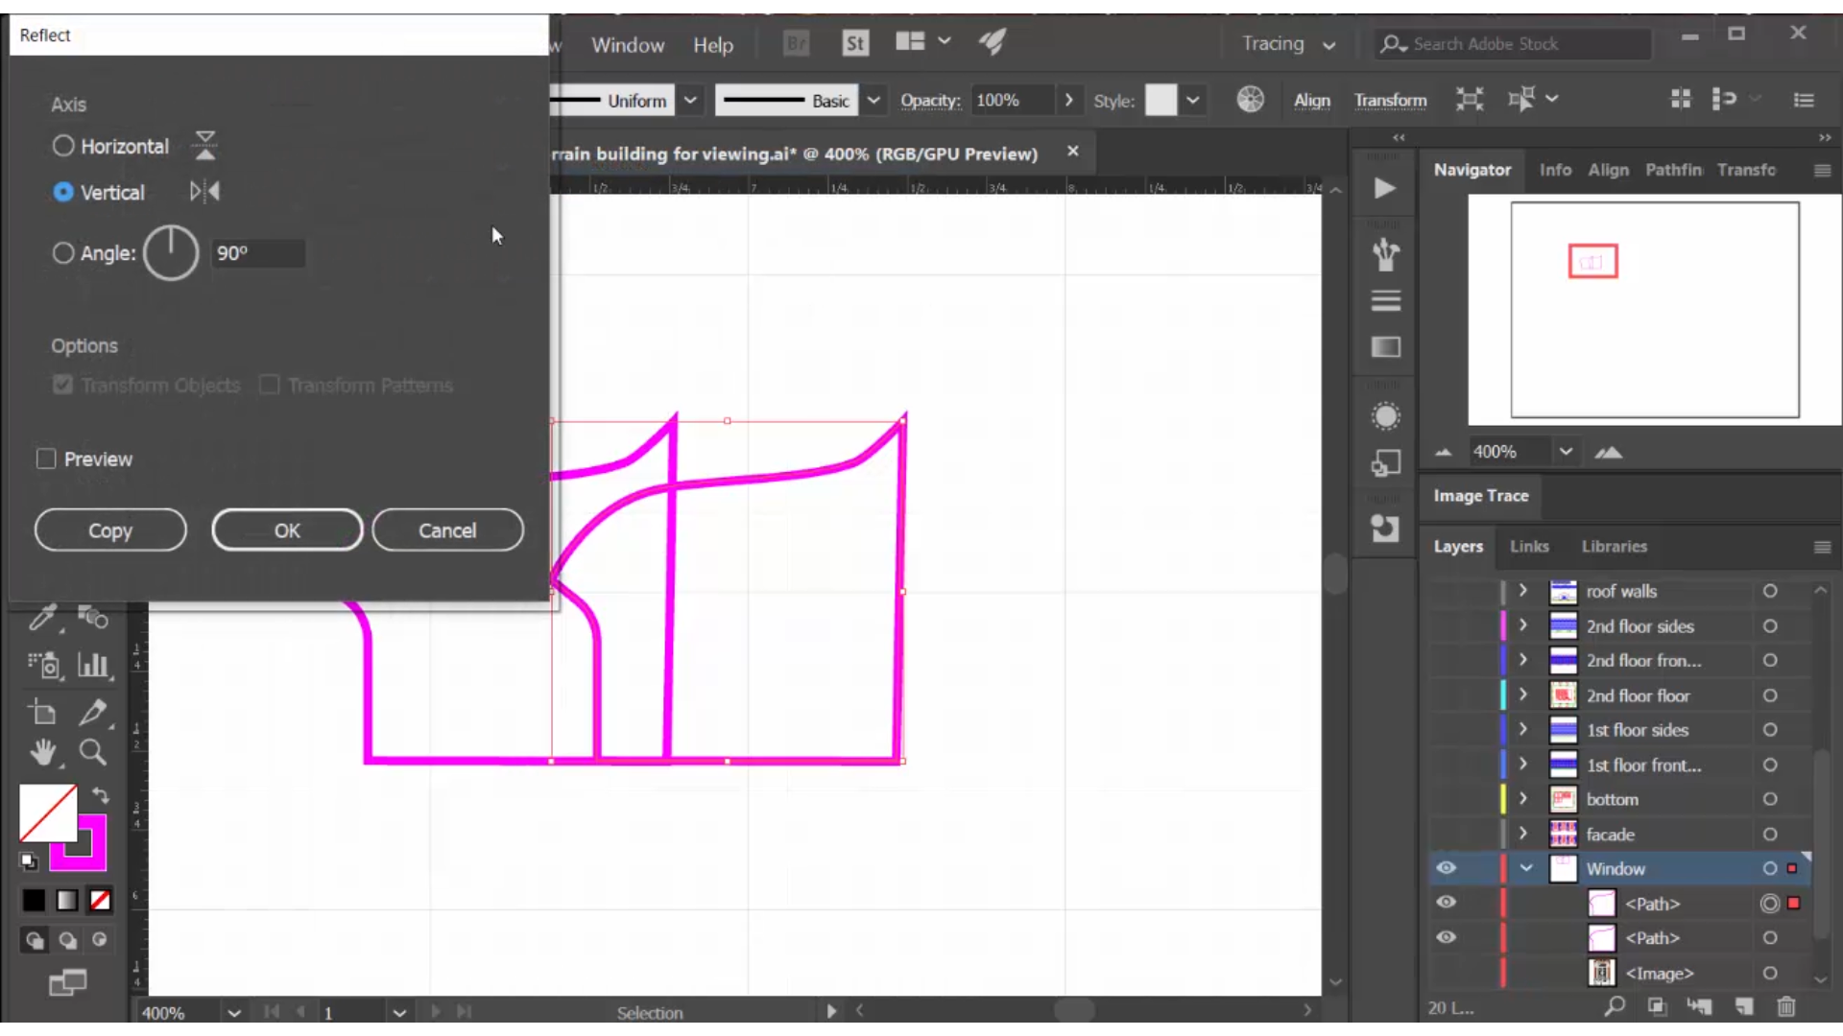Open the Help menu
The image size is (1843, 1036).
tap(712, 44)
